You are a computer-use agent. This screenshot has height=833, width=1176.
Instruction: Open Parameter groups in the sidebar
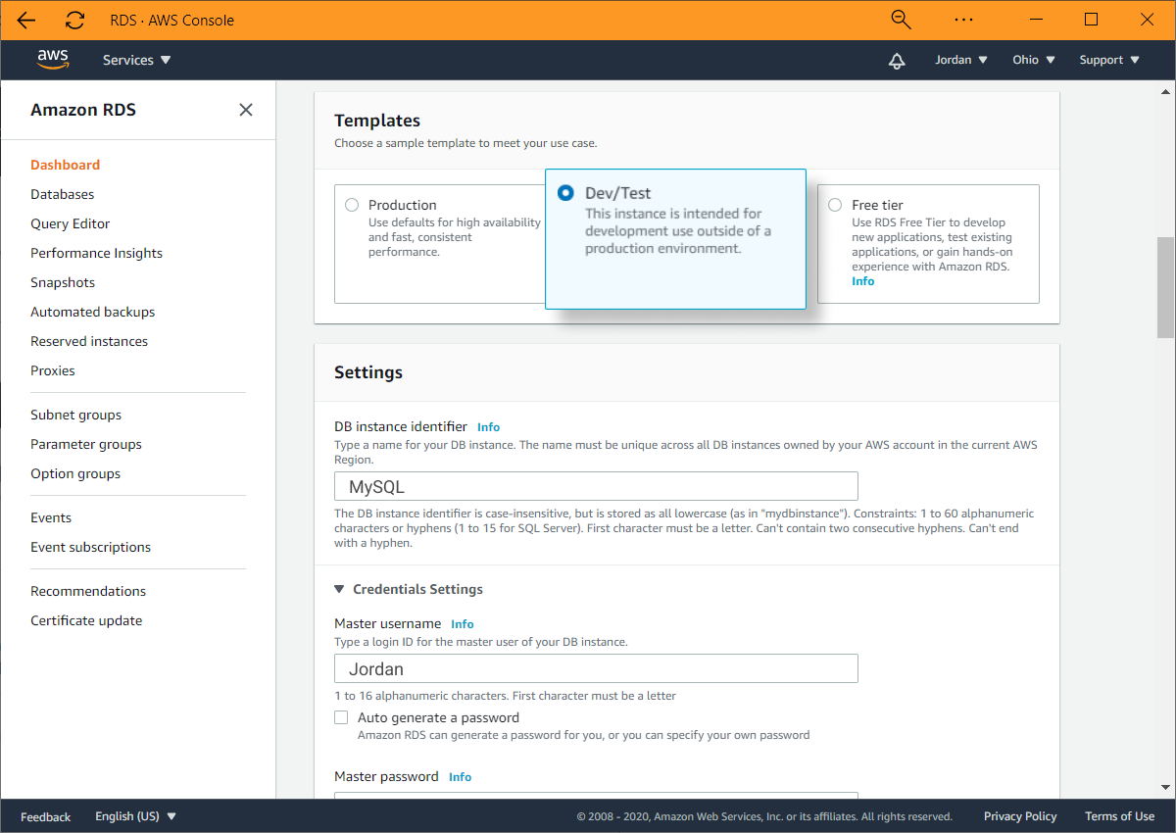click(86, 444)
